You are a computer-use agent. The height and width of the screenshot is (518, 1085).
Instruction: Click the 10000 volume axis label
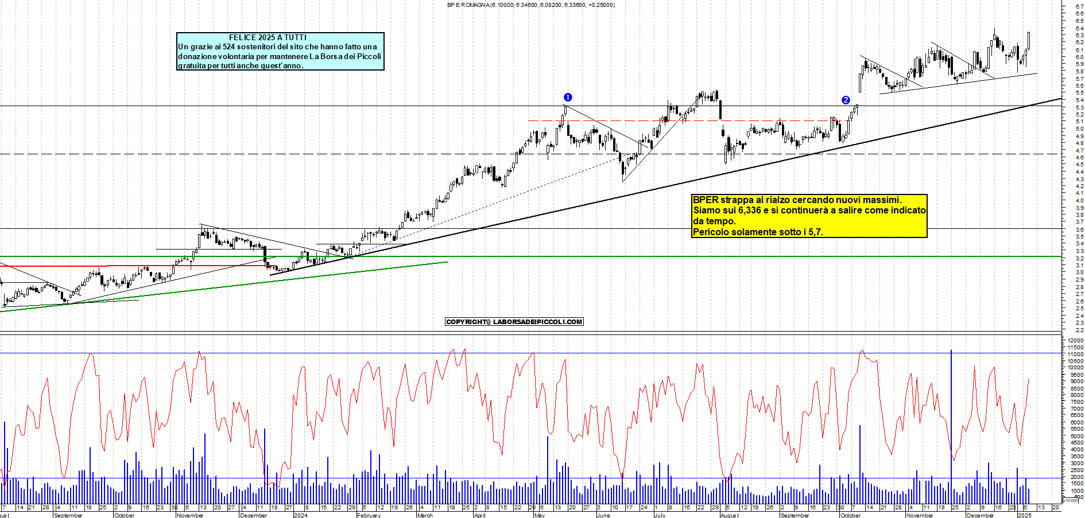tap(1075, 368)
